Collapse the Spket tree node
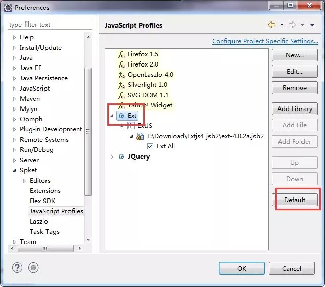Viewport: 325px width, 287px height. 14,170
